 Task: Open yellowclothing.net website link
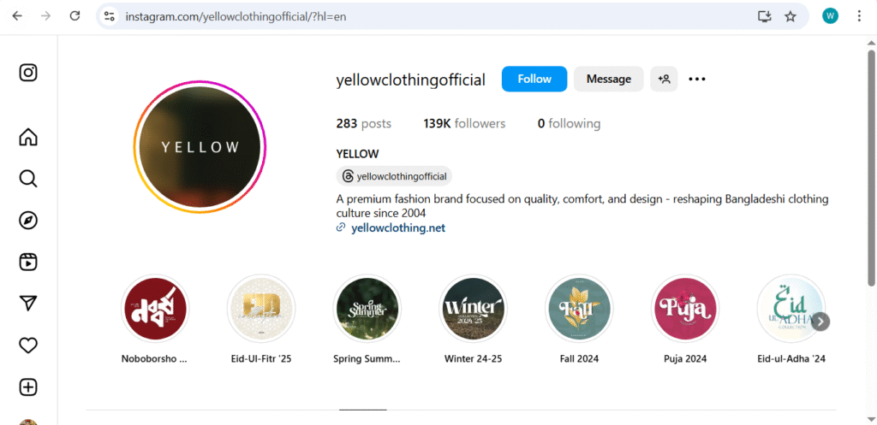(398, 227)
